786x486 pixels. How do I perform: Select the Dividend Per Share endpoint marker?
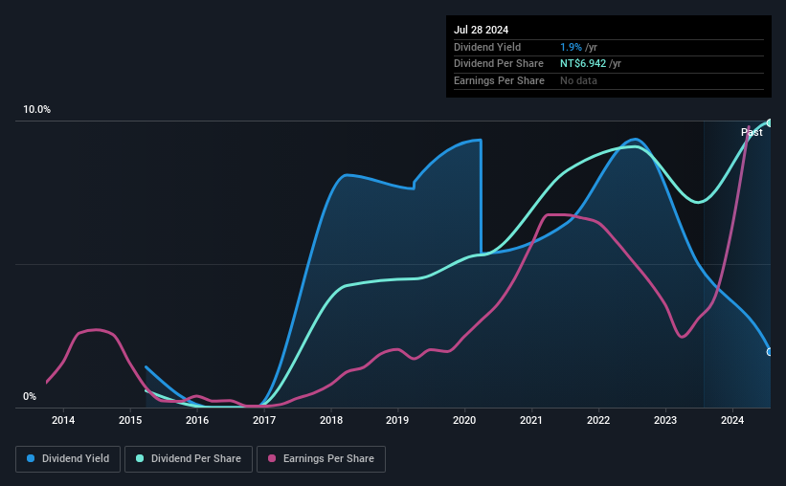click(x=770, y=122)
